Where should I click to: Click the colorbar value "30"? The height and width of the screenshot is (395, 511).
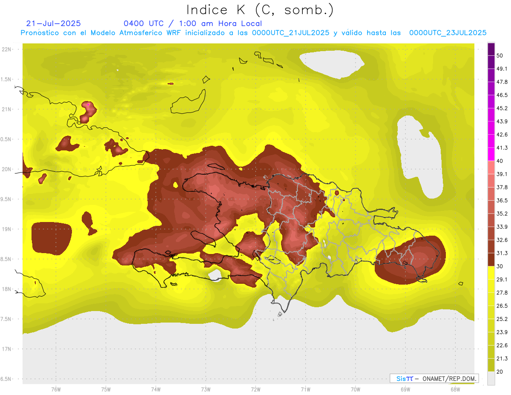pyautogui.click(x=500, y=266)
